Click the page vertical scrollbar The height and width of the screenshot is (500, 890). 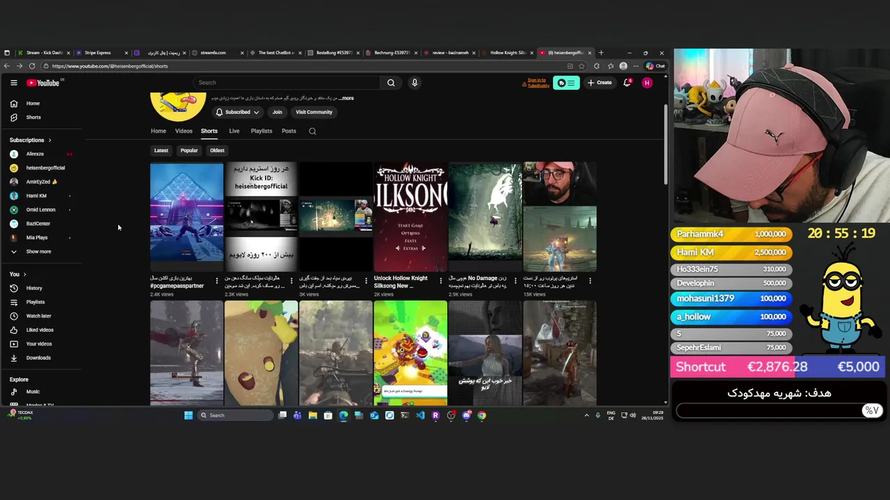point(665,146)
